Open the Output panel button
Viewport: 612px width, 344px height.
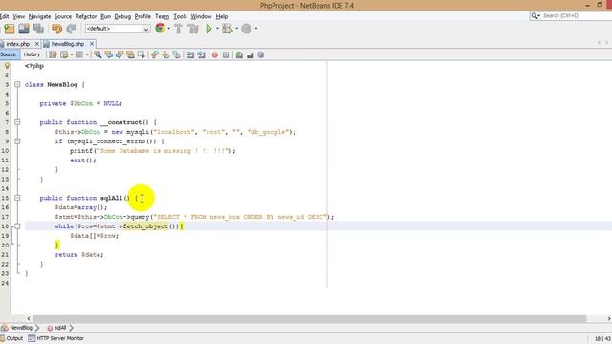pyautogui.click(x=11, y=338)
